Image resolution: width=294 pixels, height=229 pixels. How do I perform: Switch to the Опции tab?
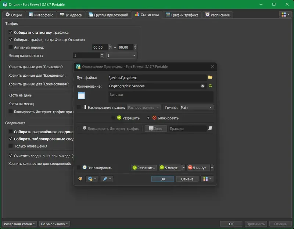tap(14, 15)
